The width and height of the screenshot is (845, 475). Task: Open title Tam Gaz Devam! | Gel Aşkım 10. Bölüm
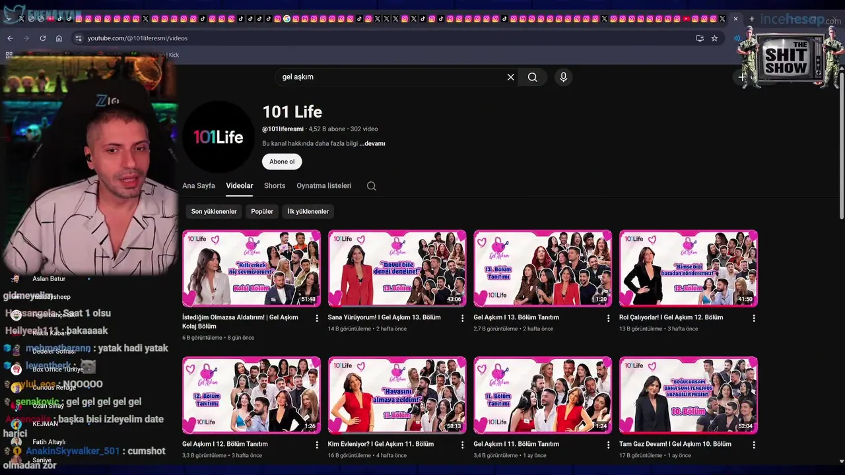click(675, 445)
